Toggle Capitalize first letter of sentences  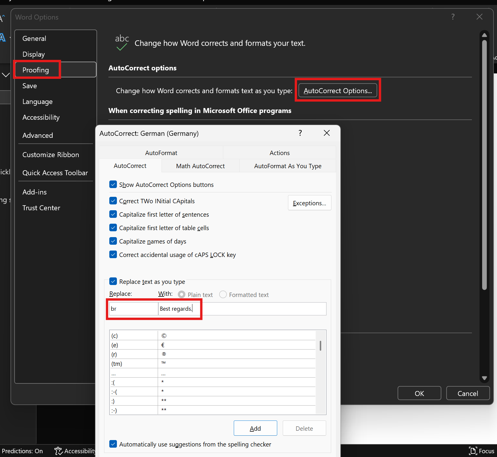tap(113, 214)
